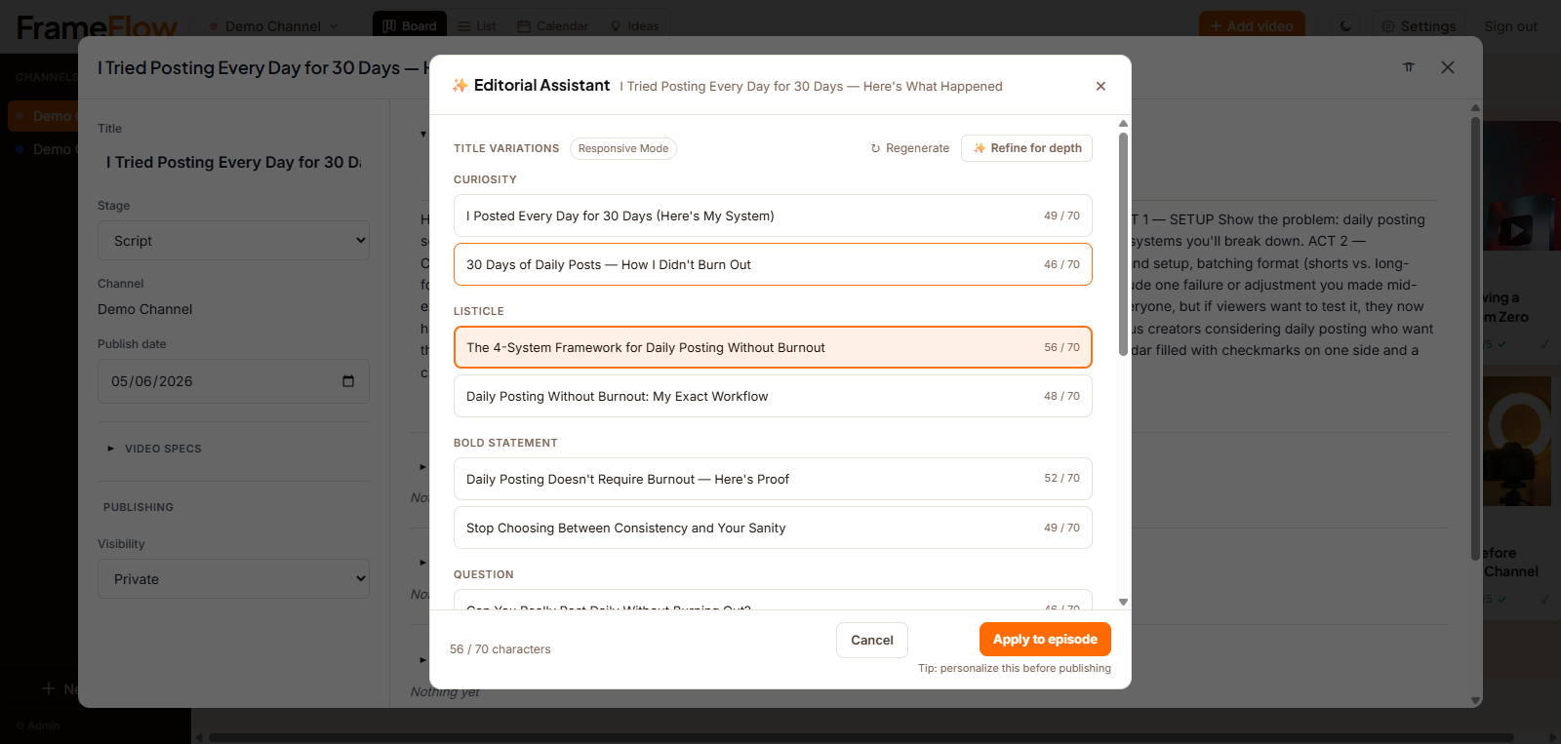Click the '56 / 70 characters' counter
The image size is (1561, 744).
tap(500, 649)
